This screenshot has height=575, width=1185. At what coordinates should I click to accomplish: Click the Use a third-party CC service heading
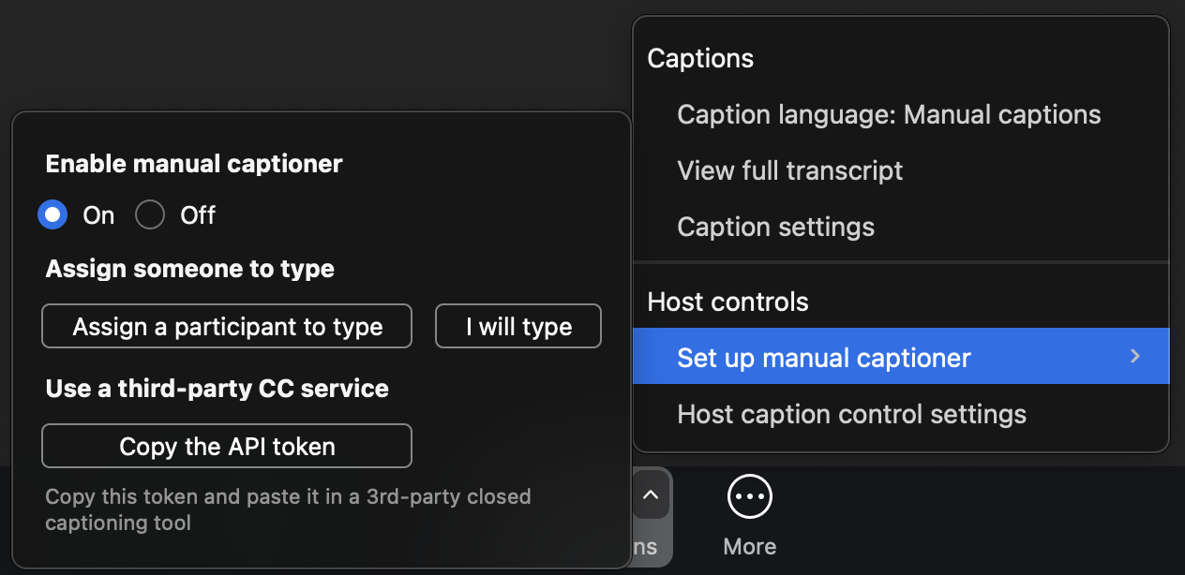click(x=217, y=388)
